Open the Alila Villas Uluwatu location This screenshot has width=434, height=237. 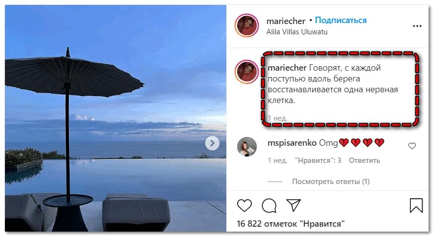297,32
